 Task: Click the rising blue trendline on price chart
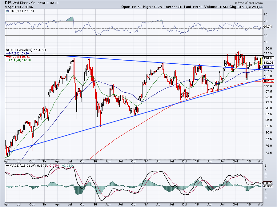pyautogui.click(x=137, y=115)
